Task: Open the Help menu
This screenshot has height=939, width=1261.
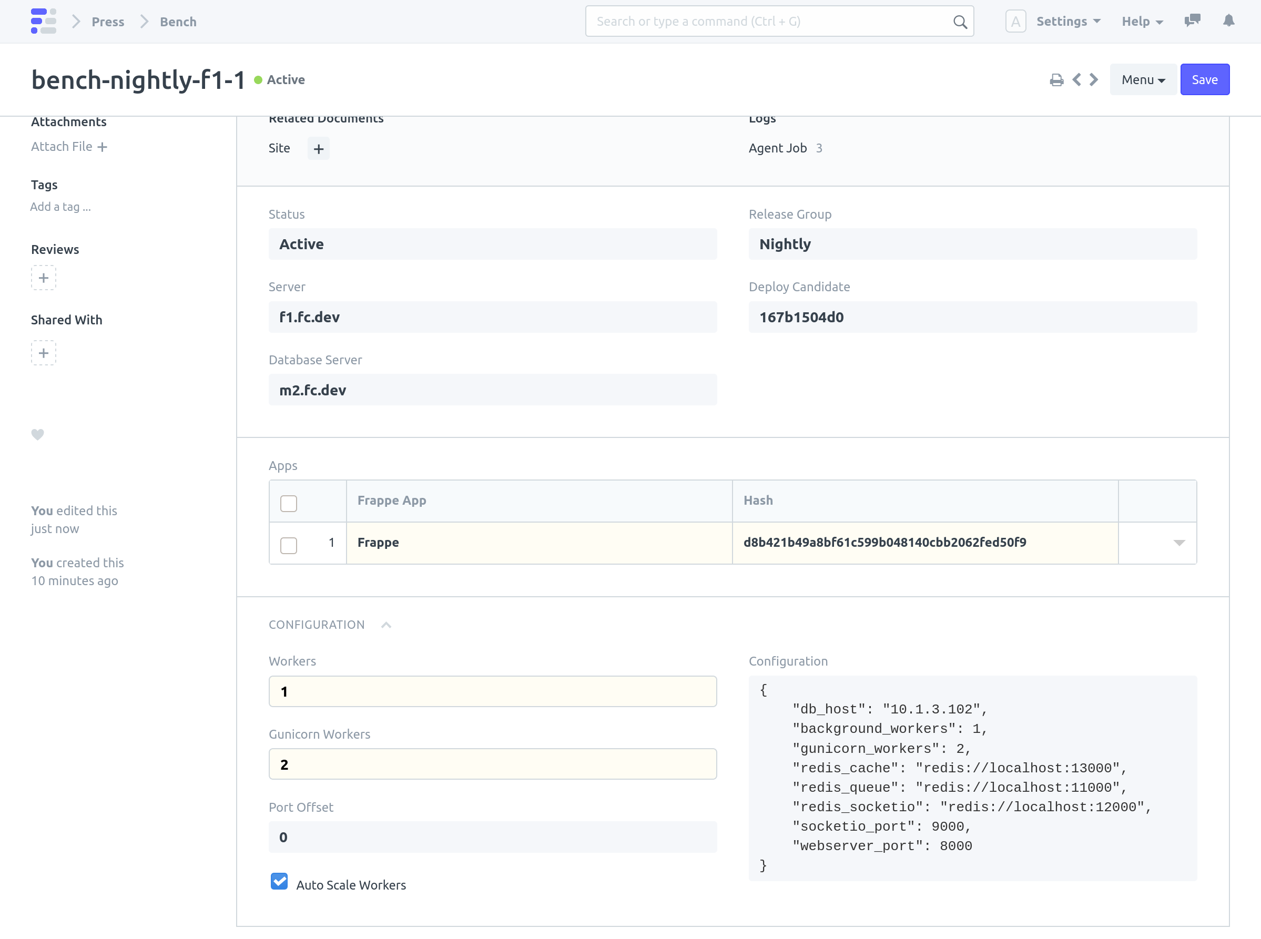Action: 1142,22
